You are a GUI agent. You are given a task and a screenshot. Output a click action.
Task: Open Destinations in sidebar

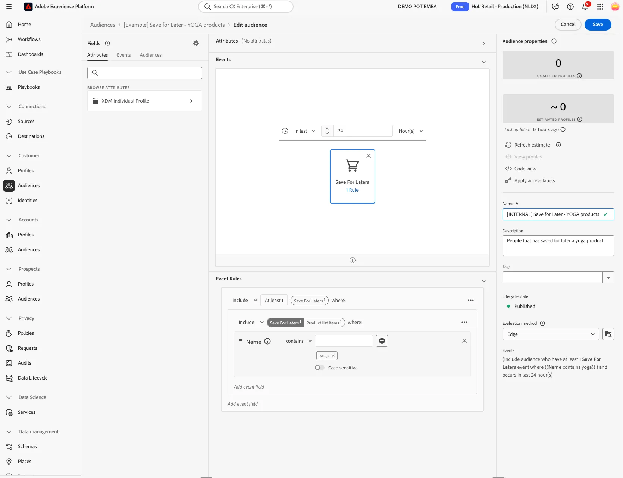[31, 136]
